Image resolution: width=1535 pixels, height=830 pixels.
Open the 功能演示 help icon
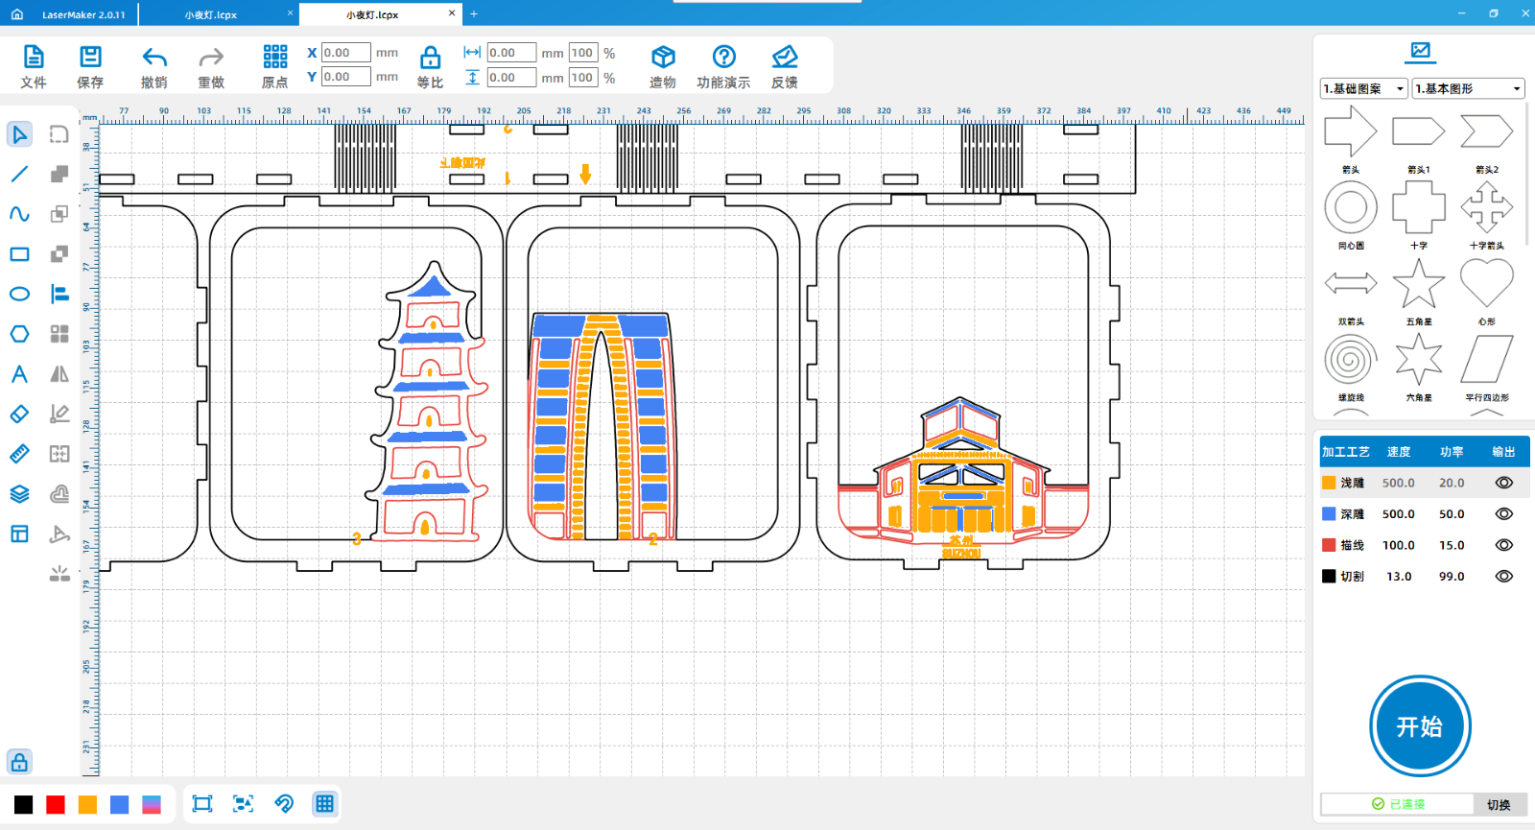724,58
